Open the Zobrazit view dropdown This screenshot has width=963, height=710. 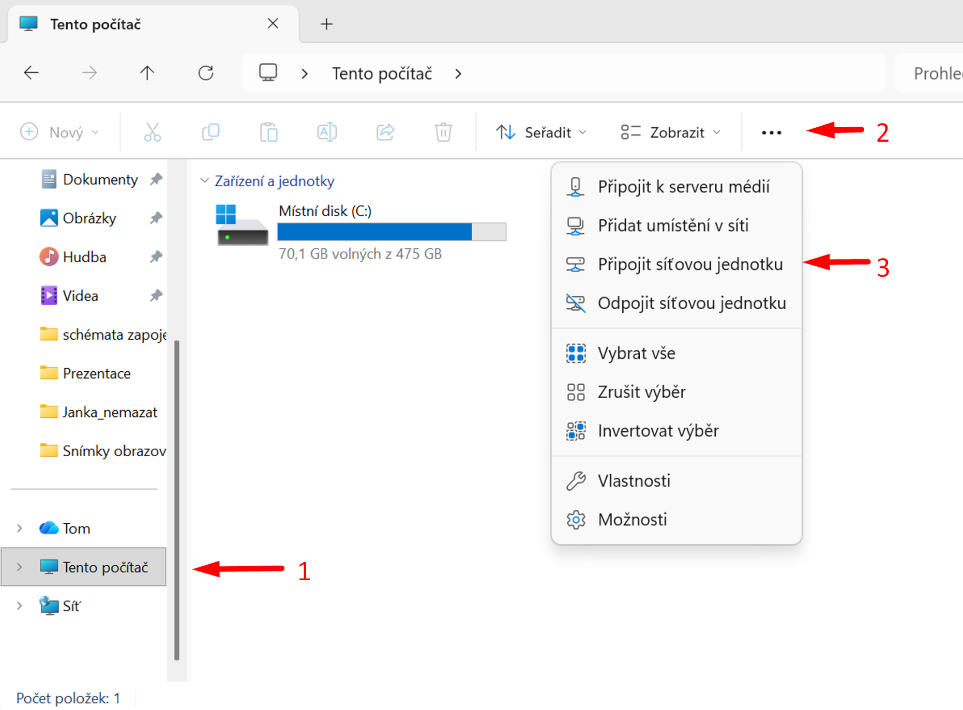pyautogui.click(x=671, y=132)
